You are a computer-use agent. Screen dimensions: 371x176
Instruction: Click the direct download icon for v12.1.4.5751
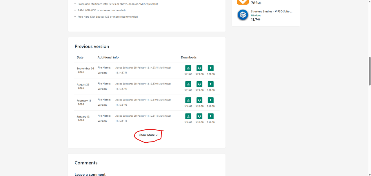click(188, 68)
